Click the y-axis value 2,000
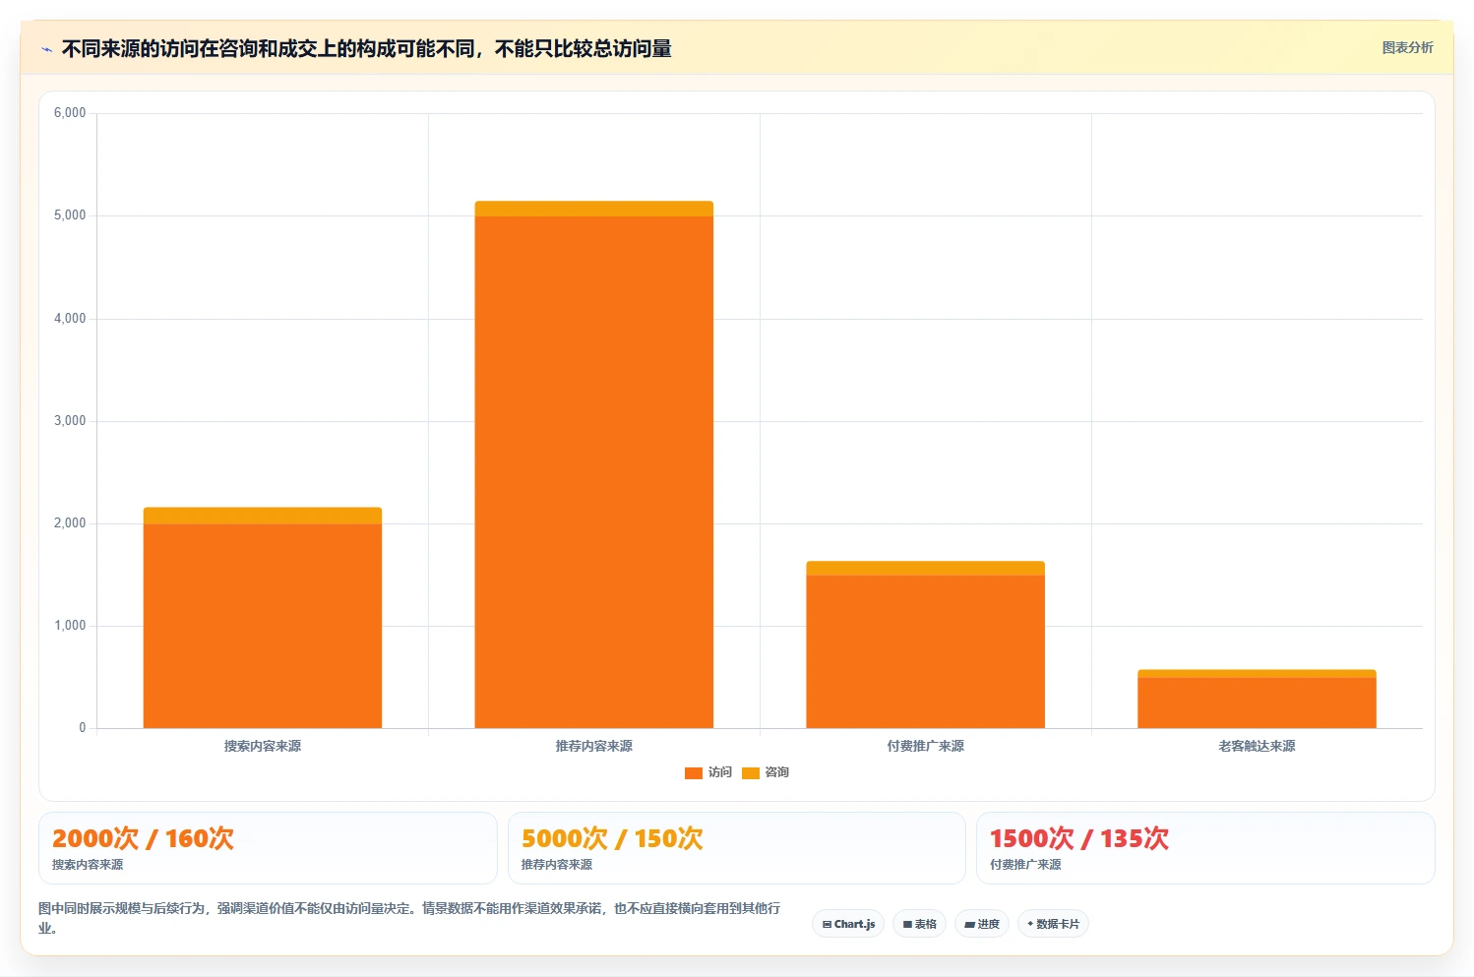 click(70, 523)
